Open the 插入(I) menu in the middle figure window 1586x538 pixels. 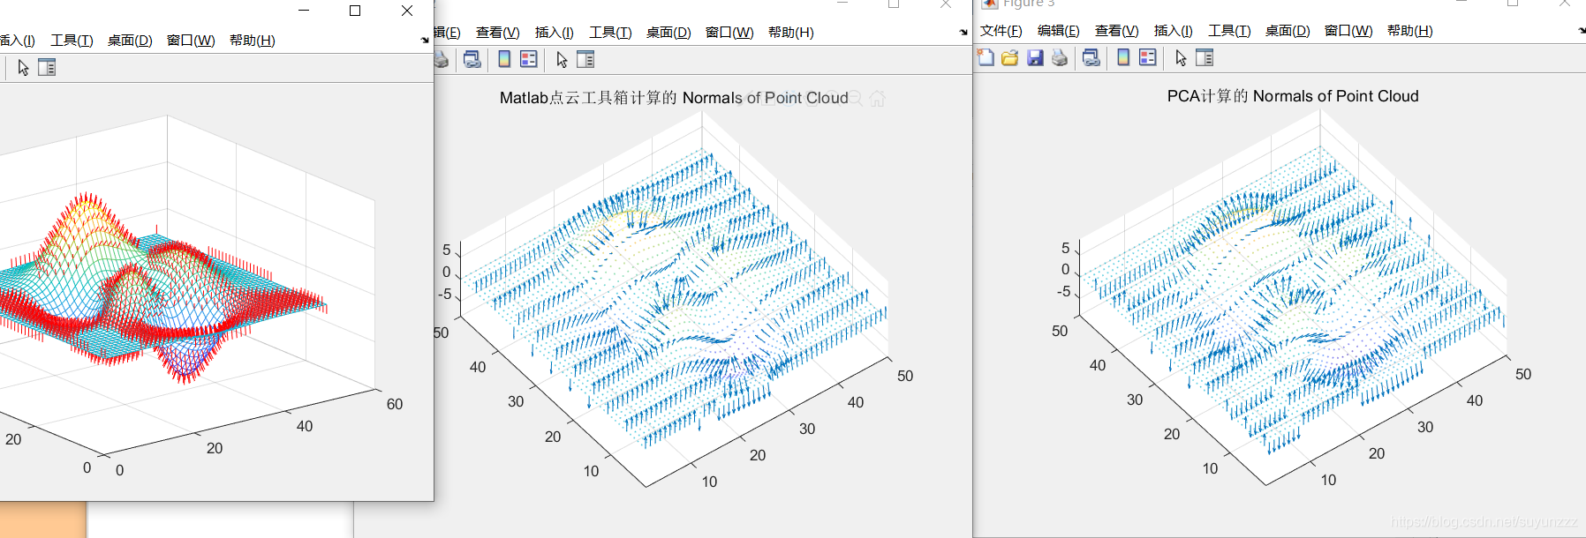coord(554,33)
